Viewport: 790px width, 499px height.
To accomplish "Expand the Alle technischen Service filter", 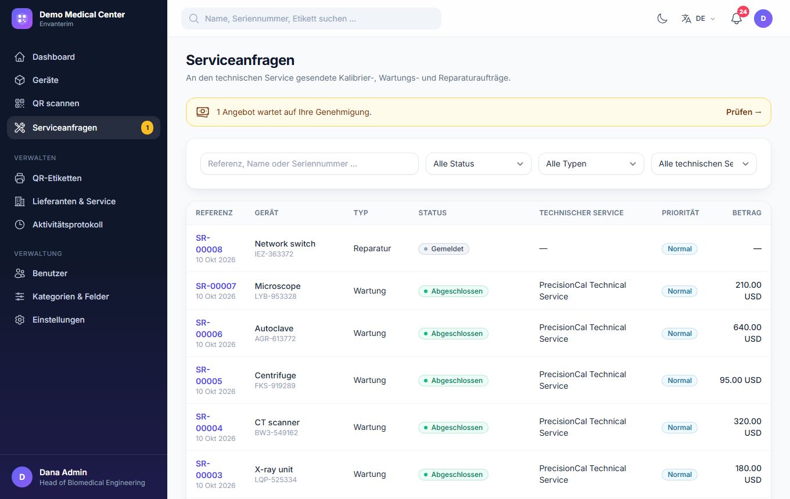I will [x=704, y=164].
